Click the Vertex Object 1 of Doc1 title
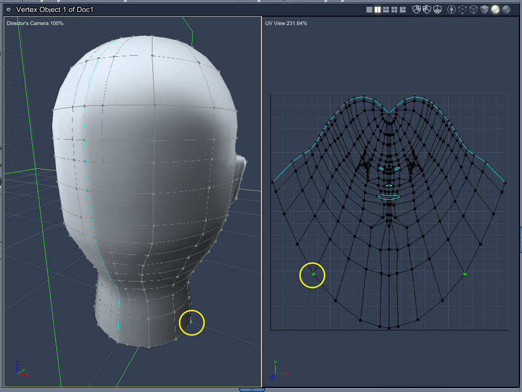The width and height of the screenshot is (522, 392). [x=55, y=9]
